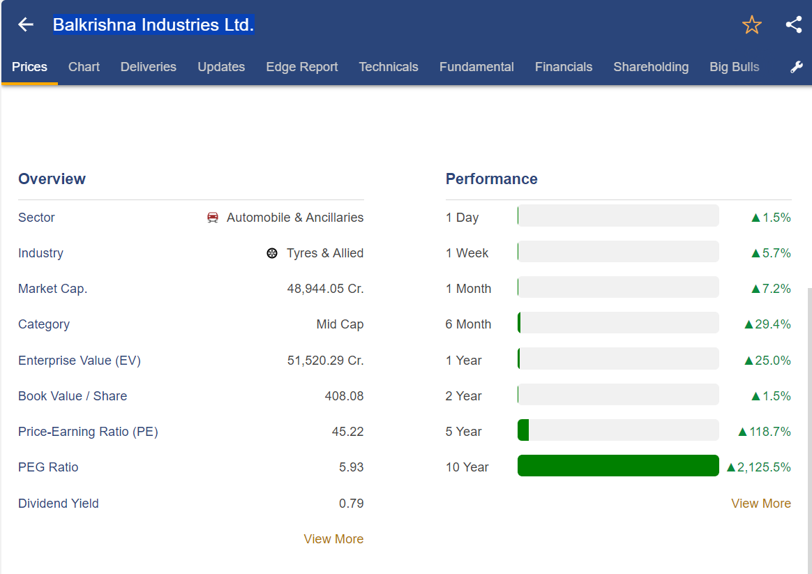Click the 6 Month return 29.4%
This screenshot has width=812, height=574.
click(x=767, y=324)
